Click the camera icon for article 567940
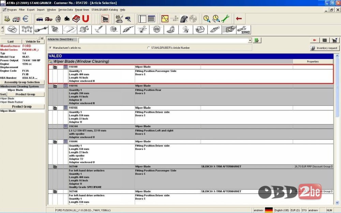 tap(55, 167)
